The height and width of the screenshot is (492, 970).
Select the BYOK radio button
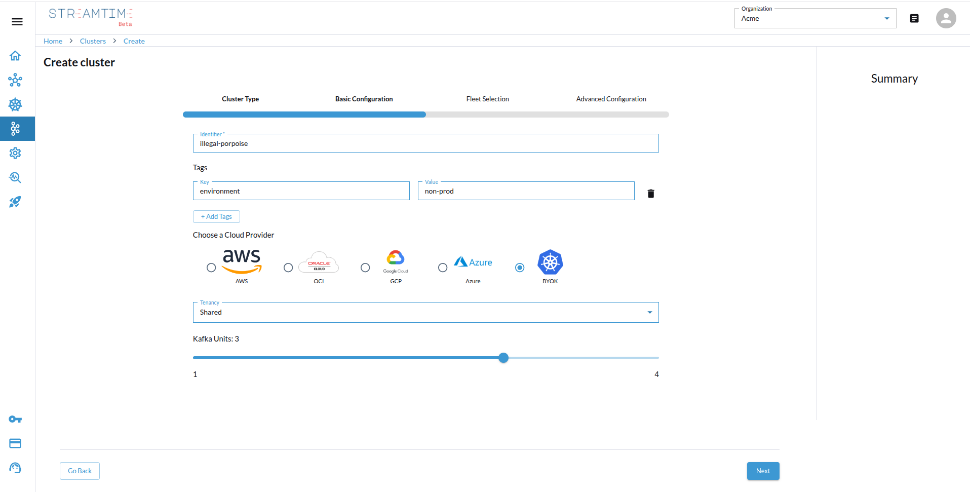coord(520,268)
